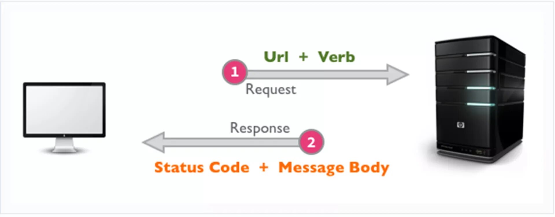
Task: Click the gray 'Response' label
Action: pyautogui.click(x=260, y=128)
